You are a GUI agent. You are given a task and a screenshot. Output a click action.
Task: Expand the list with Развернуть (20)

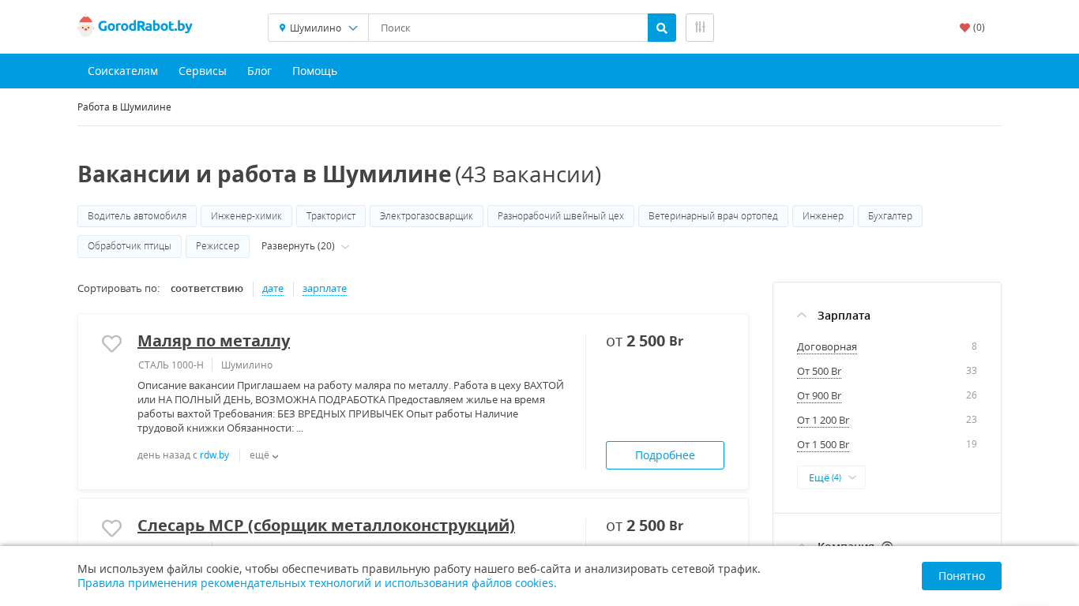click(305, 246)
